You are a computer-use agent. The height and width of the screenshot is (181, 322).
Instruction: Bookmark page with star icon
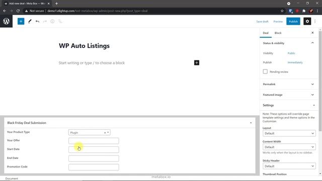point(282,11)
